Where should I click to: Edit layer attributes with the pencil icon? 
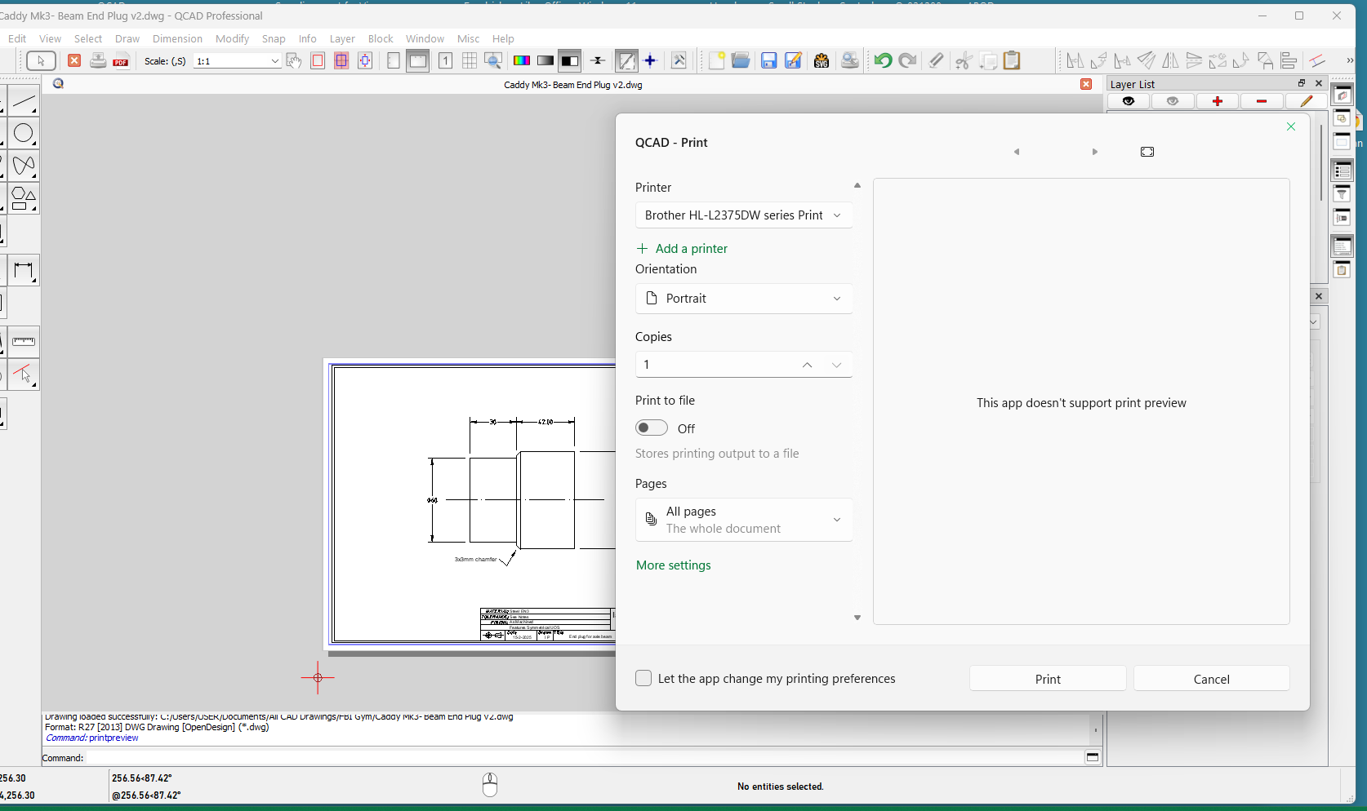[x=1305, y=101]
